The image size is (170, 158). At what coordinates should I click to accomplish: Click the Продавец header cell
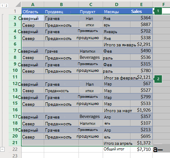pos(61,11)
